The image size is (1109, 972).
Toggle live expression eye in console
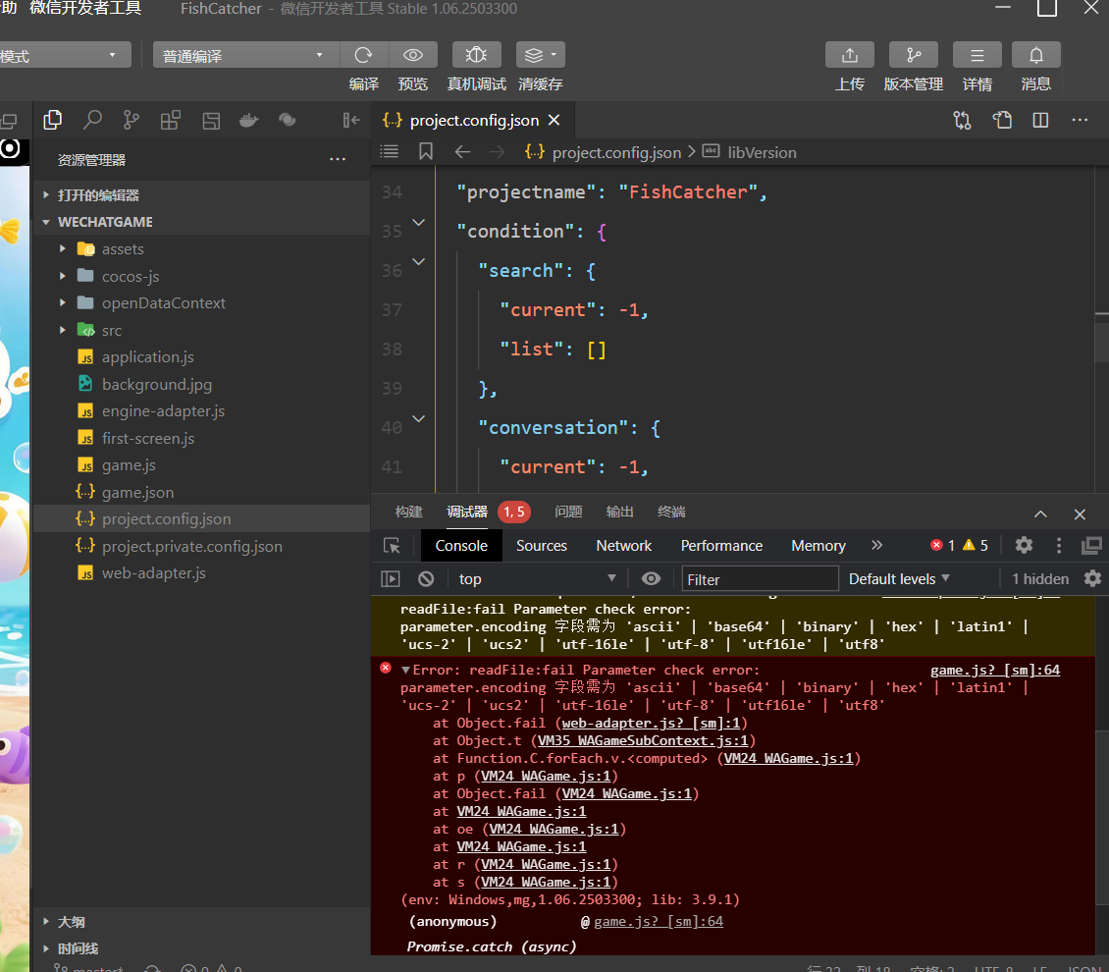(x=651, y=579)
